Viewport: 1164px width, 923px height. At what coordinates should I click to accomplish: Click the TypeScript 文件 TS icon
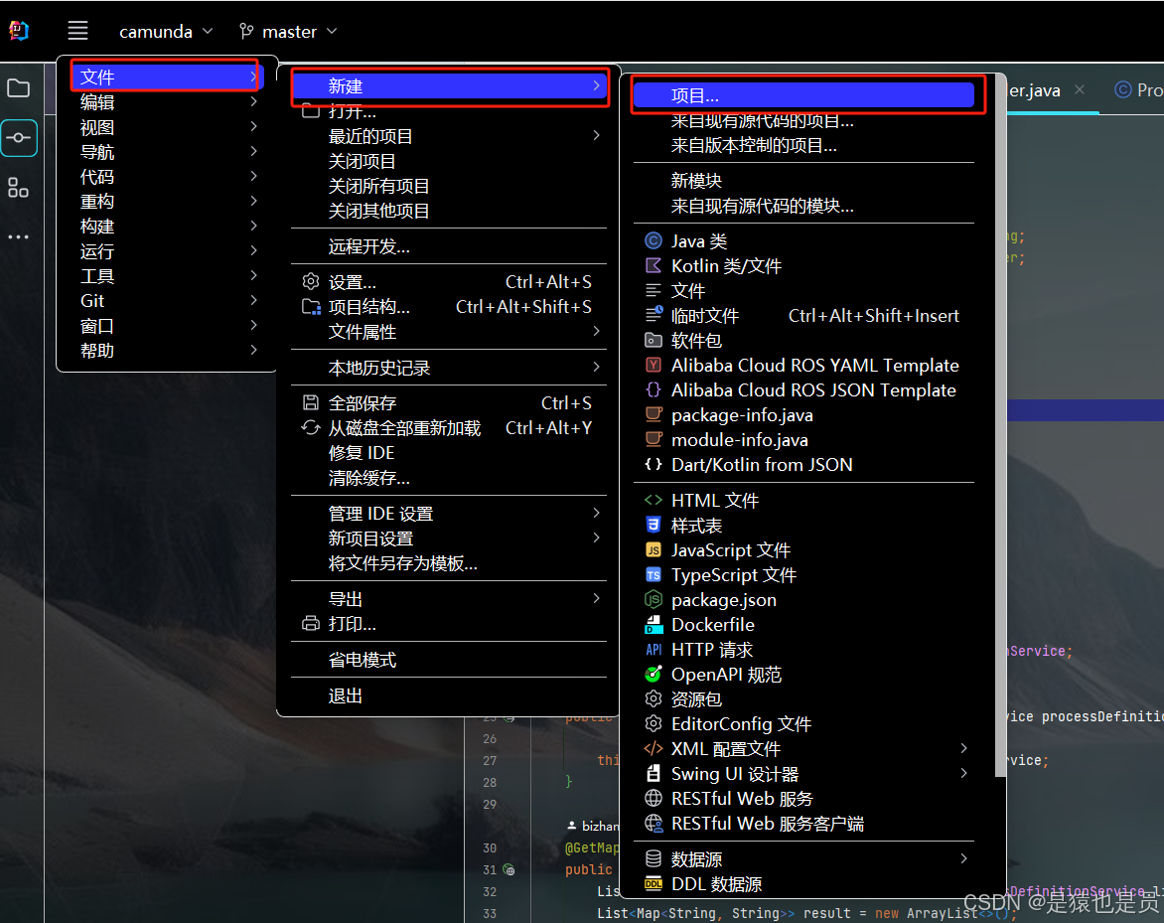click(x=654, y=575)
